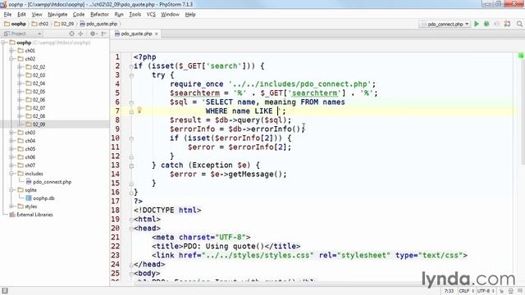Expand the 02_02 folder
525x295 pixels.
point(20,67)
